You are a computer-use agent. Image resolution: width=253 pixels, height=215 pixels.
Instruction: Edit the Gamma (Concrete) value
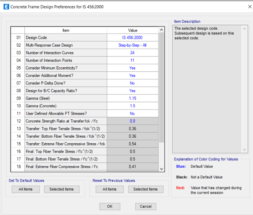pos(132,106)
